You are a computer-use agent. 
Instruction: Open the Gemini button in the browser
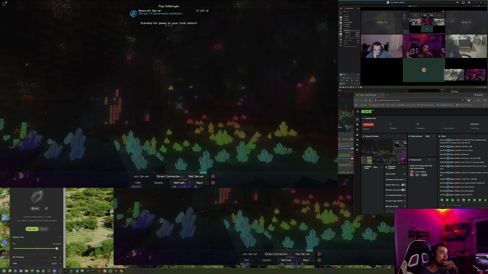point(479,95)
